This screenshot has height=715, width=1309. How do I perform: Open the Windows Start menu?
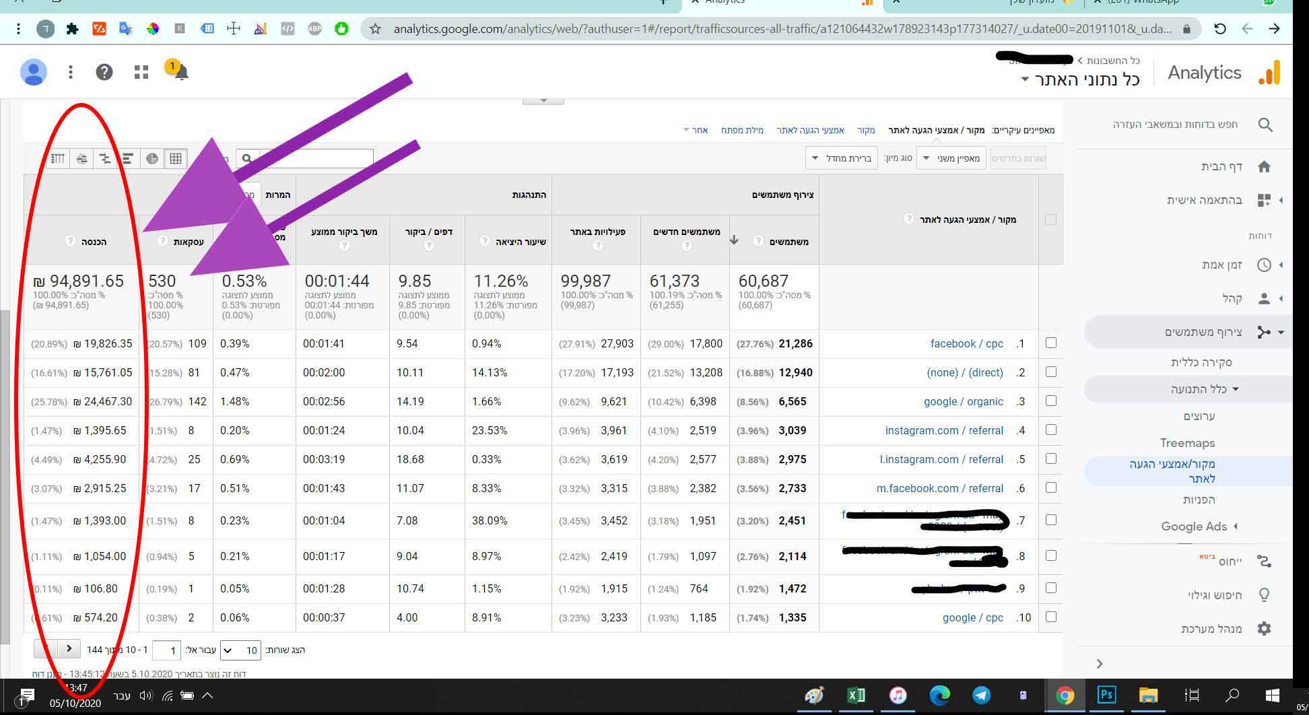click(x=1272, y=695)
